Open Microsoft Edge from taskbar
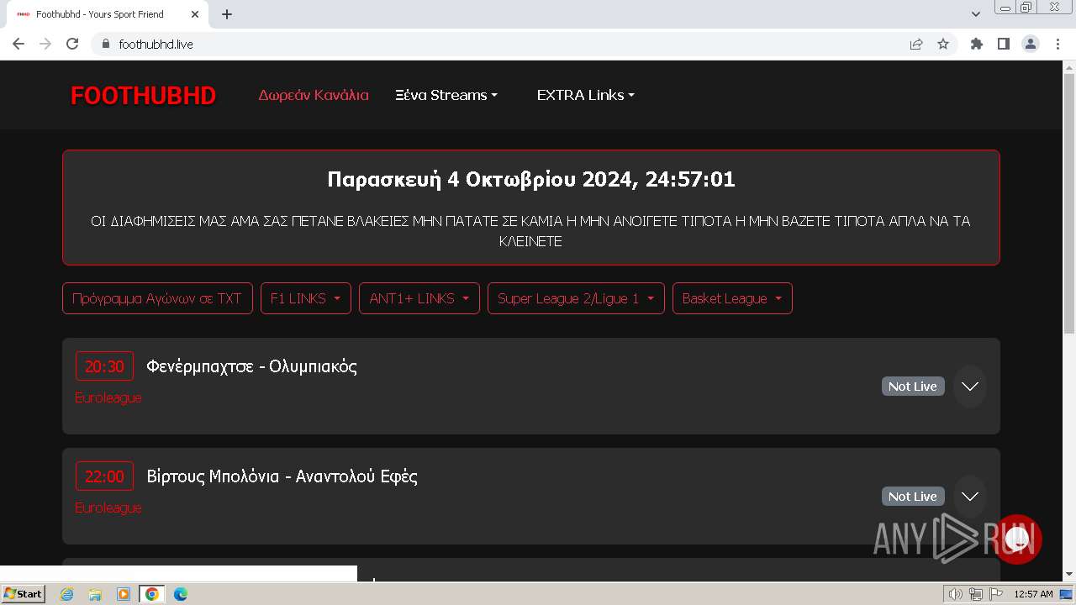Viewport: 1076px width, 605px height. point(180,594)
